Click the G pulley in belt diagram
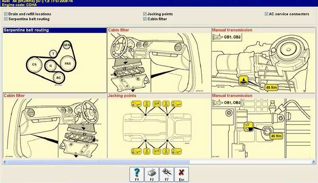318x183 pixels. 51,66
